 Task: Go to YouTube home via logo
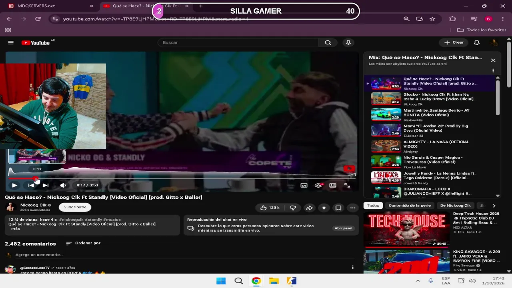point(36,43)
